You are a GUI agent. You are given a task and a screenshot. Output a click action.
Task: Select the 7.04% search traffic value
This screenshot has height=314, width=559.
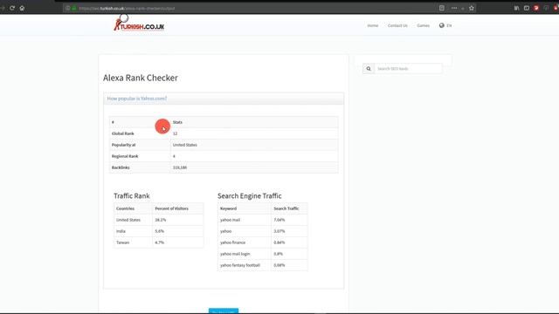[x=279, y=220]
